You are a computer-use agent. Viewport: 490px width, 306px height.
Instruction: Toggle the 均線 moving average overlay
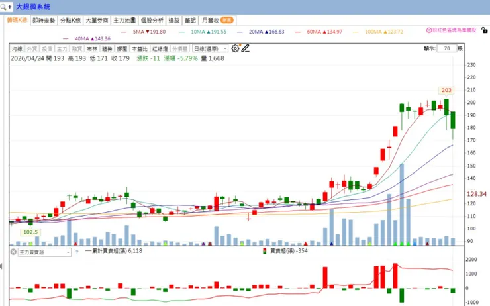(x=17, y=49)
